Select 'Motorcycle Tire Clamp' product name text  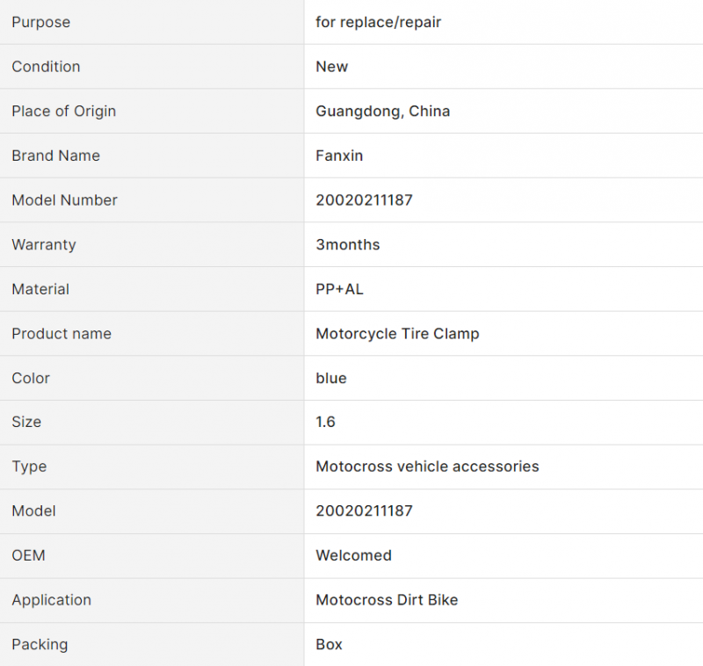(398, 334)
